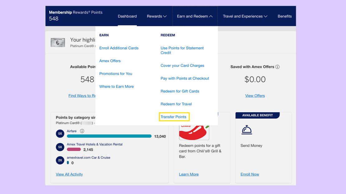The width and height of the screenshot is (346, 194).
Task: Expand Travel and Experiences dropdown
Action: coord(245,16)
